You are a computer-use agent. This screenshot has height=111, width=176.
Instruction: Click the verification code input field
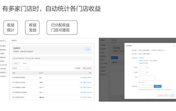pyautogui.click(x=146, y=86)
